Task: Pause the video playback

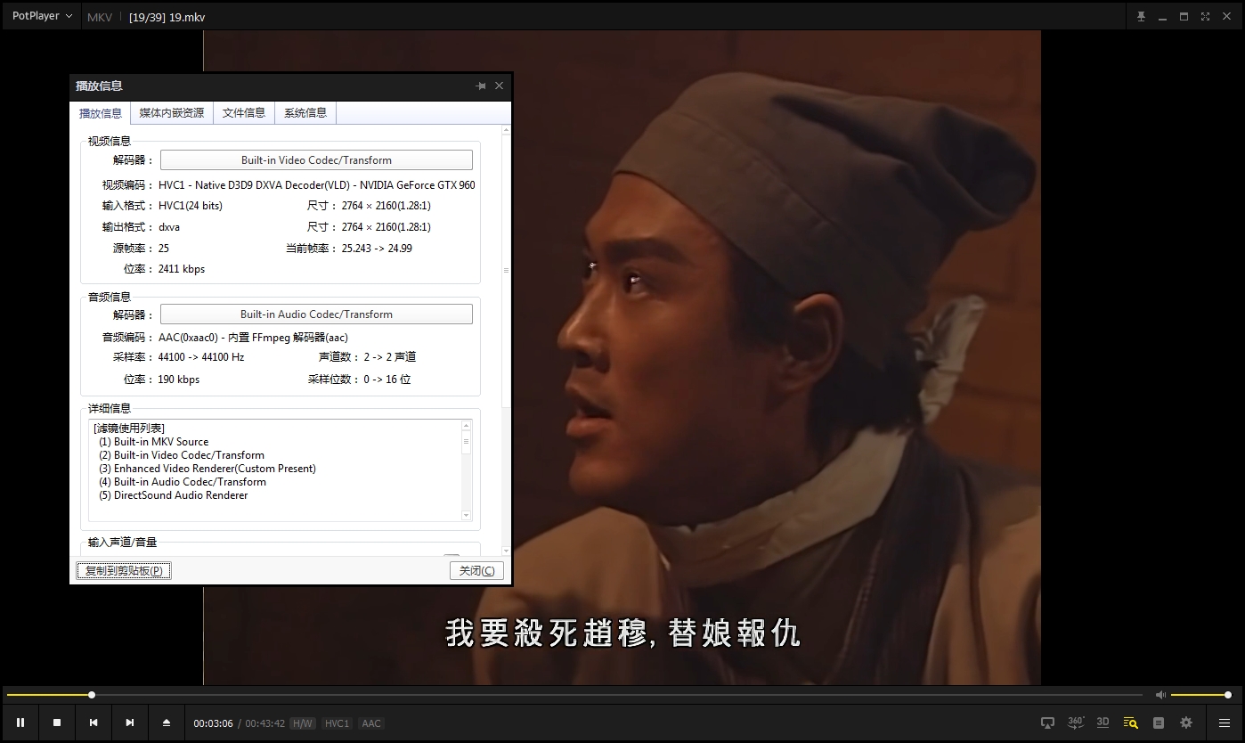Action: click(x=20, y=723)
